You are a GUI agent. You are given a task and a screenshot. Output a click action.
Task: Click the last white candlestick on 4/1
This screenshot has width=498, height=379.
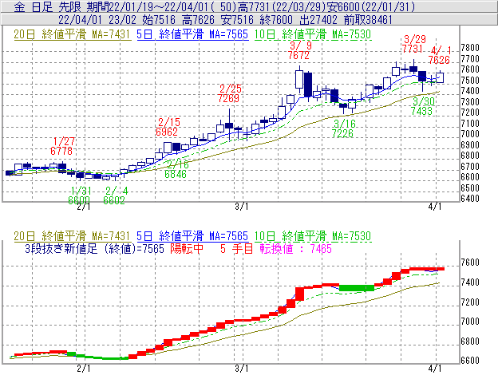pyautogui.click(x=441, y=77)
